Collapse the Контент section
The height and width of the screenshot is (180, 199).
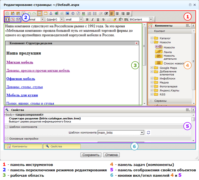click(x=151, y=31)
